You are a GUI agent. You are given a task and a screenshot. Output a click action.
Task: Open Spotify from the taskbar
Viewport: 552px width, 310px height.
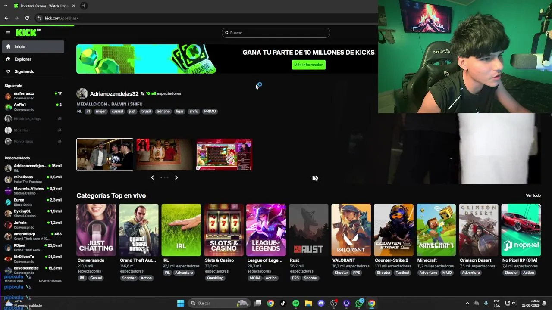pos(295,303)
